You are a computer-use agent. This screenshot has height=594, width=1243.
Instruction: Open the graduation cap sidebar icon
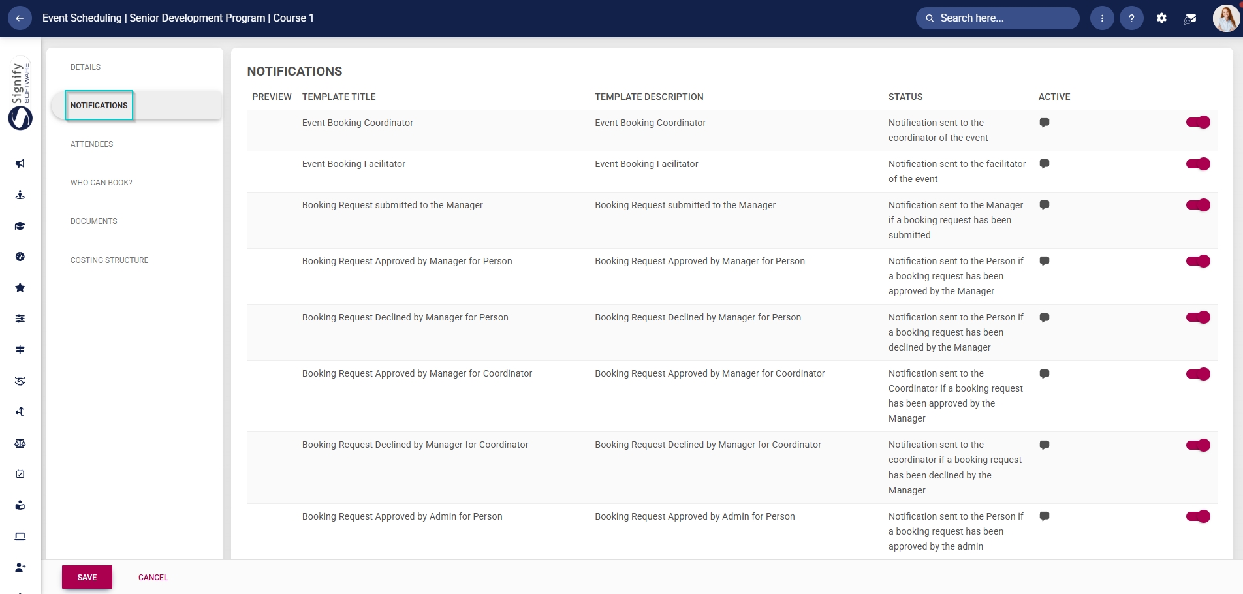(x=20, y=226)
